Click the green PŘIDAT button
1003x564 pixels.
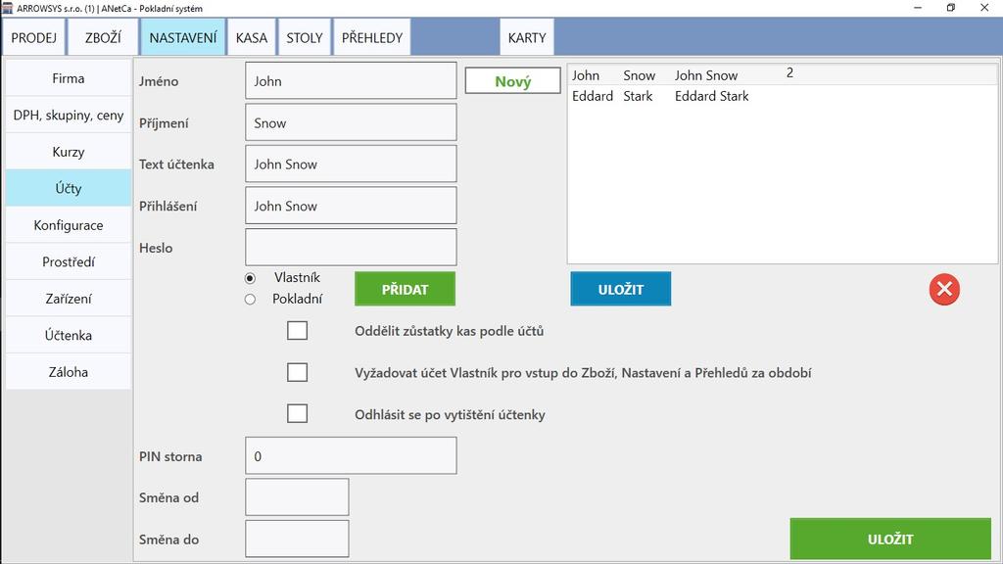[x=405, y=289]
